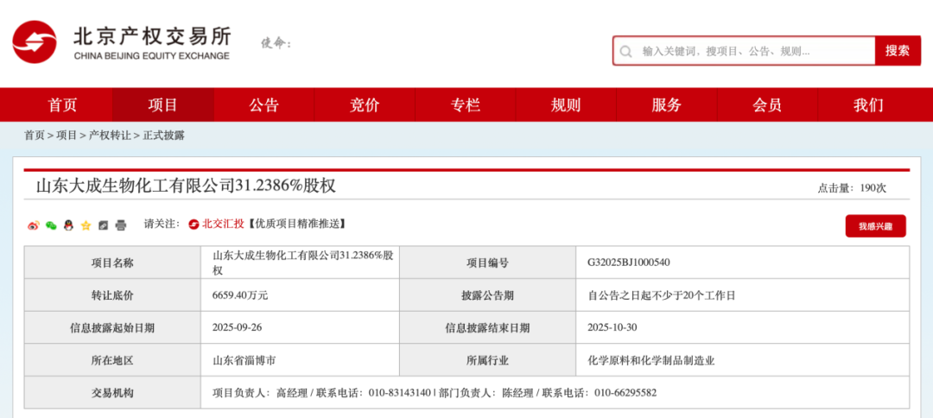The height and width of the screenshot is (418, 933).
Task: Click the copy link icon
Action: click(103, 225)
